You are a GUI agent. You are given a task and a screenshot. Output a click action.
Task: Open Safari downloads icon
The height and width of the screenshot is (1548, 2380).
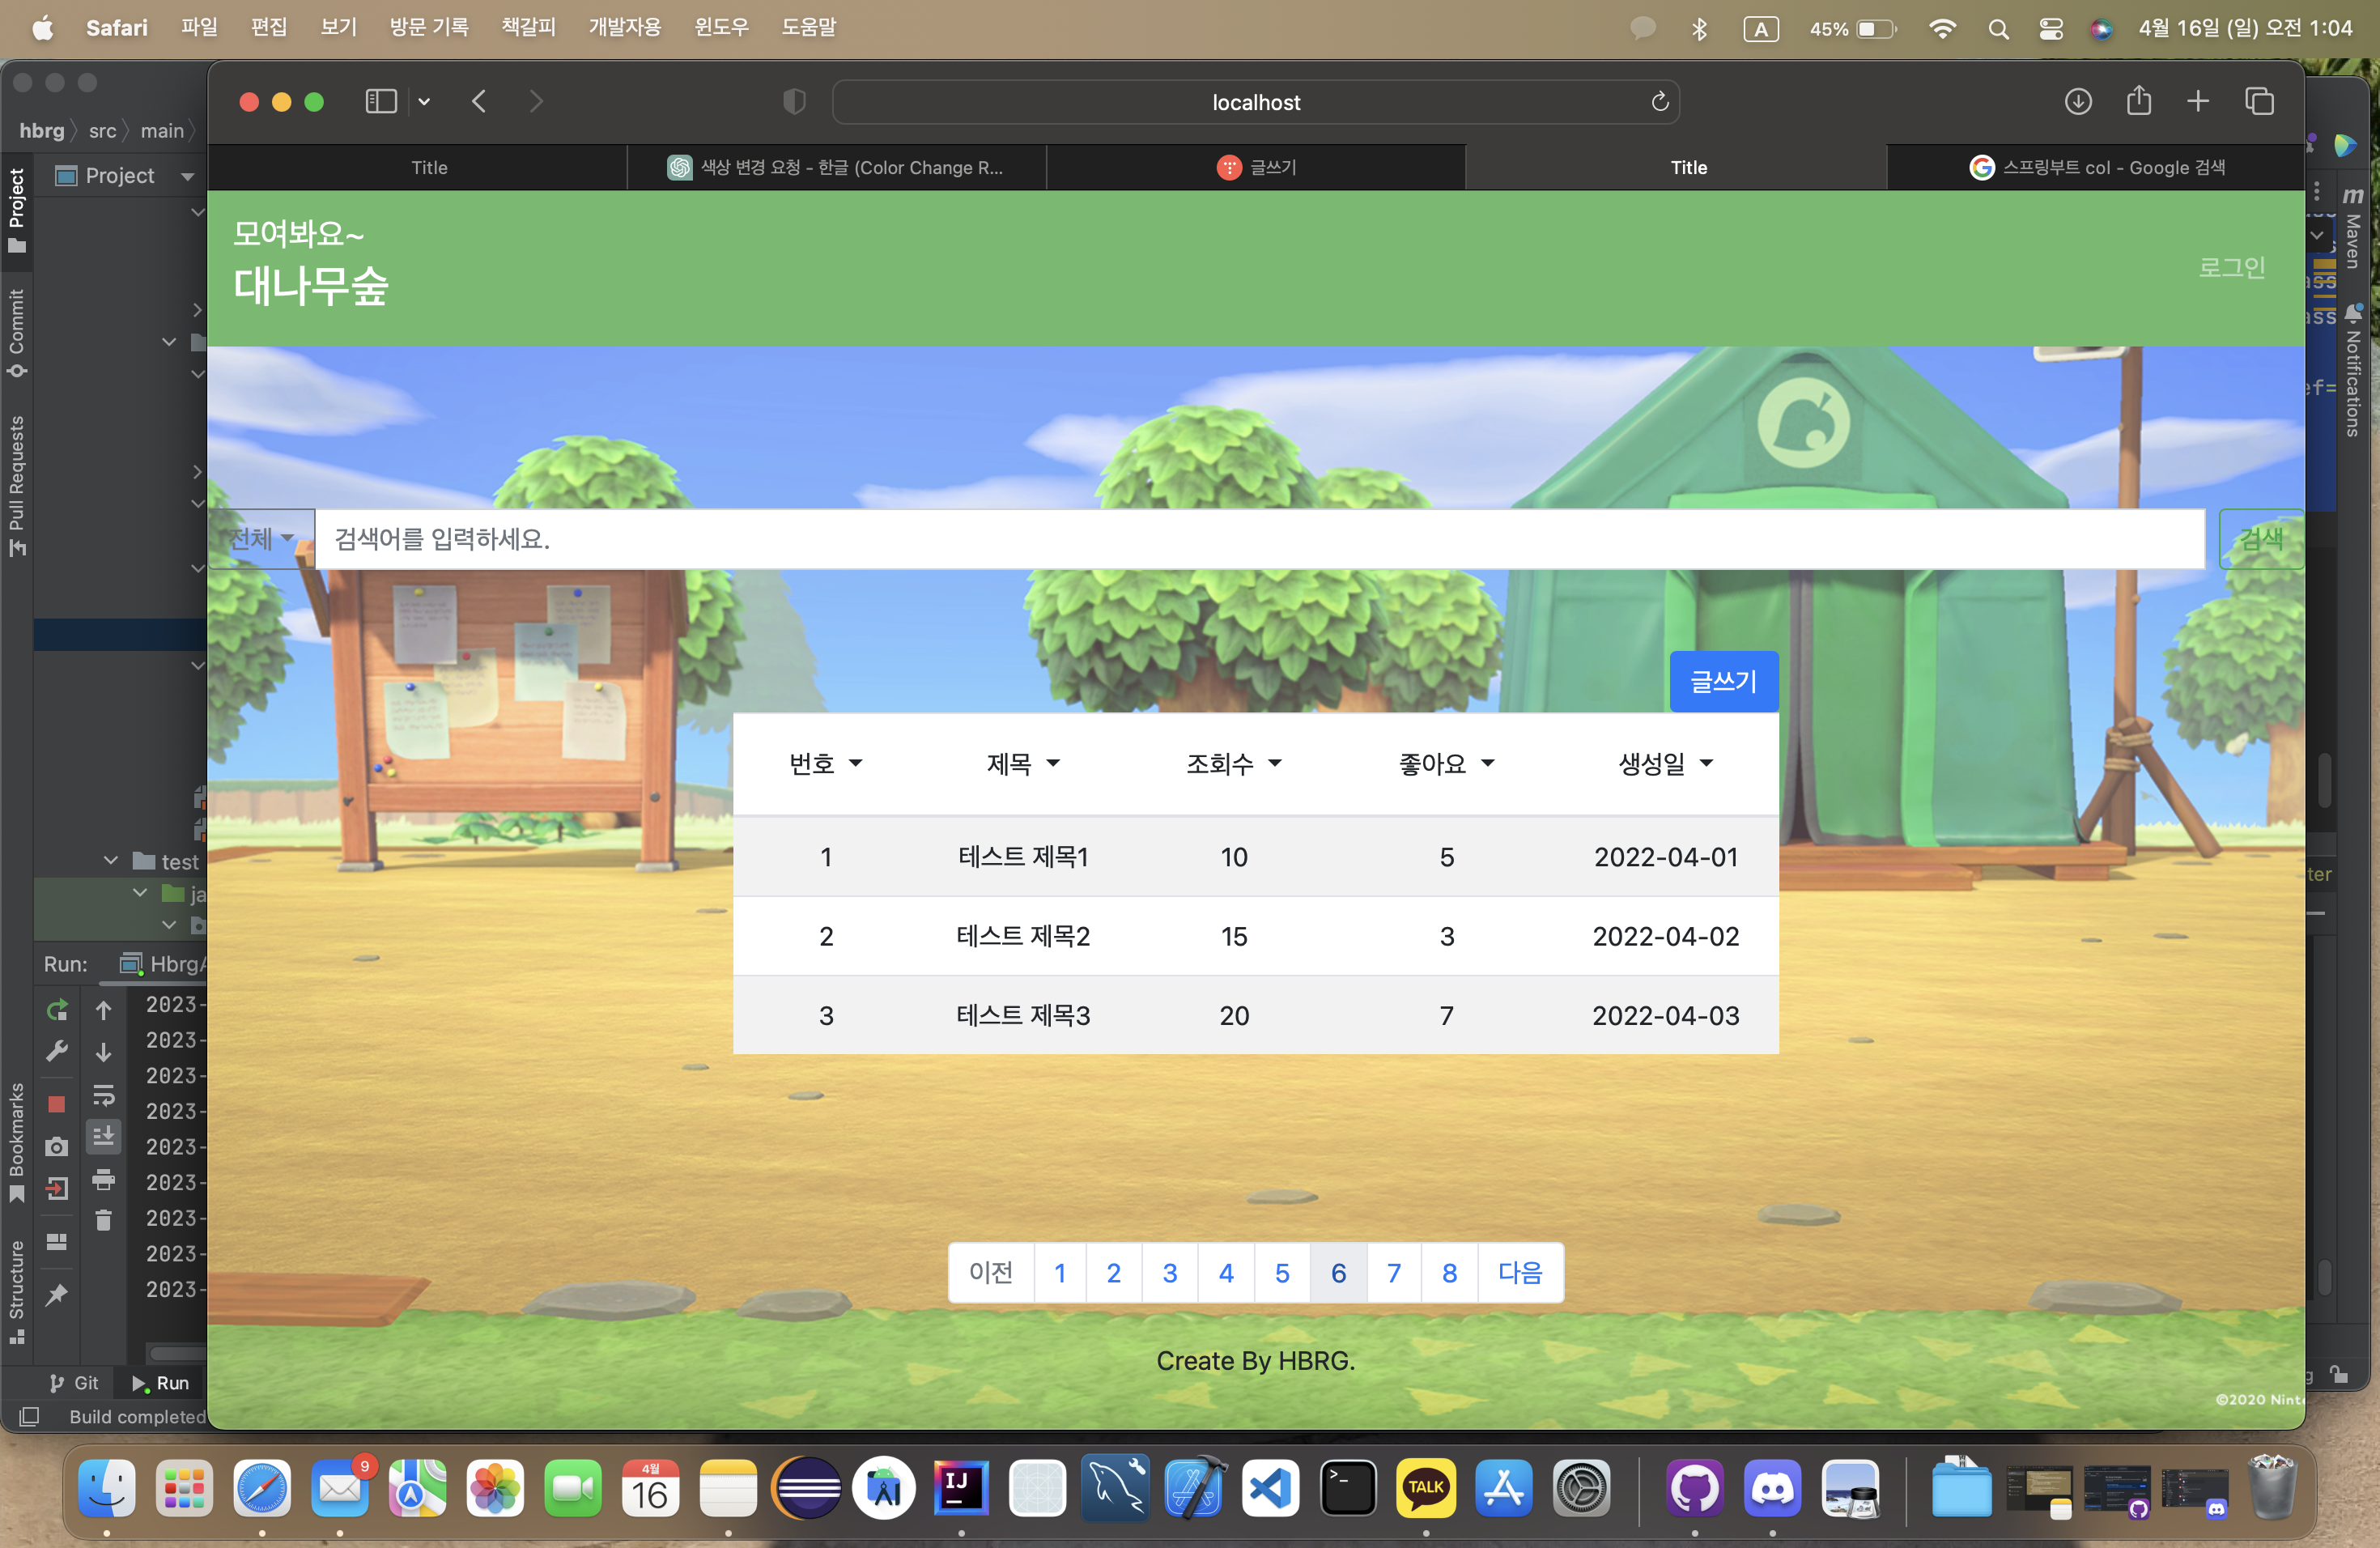click(2078, 101)
